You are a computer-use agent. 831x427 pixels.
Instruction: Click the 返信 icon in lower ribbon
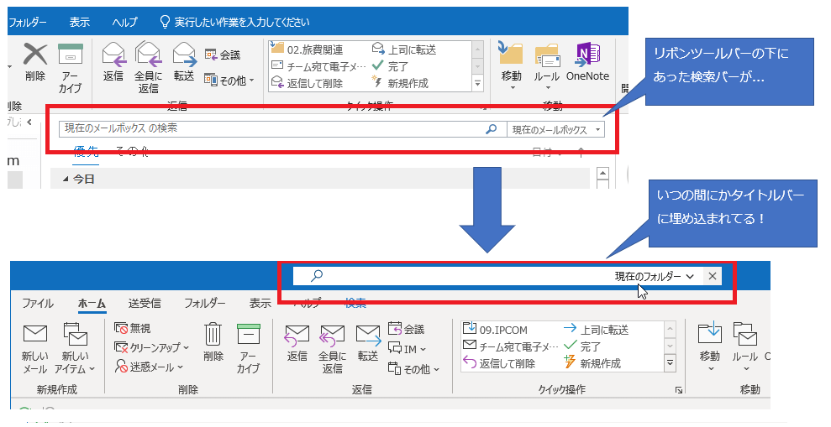pos(297,336)
